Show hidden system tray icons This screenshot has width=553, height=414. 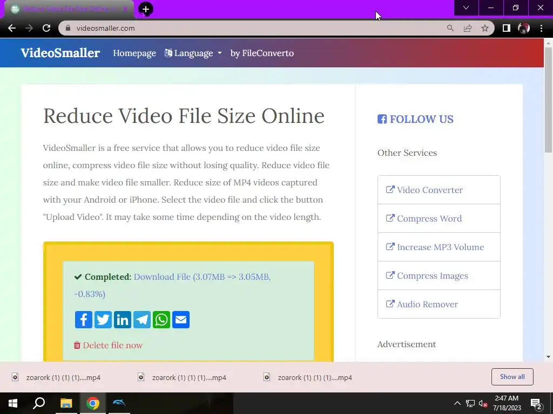pyautogui.click(x=457, y=403)
